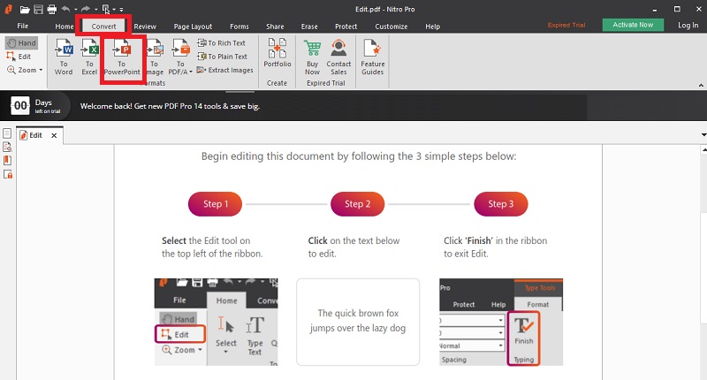Open the File menu

click(23, 27)
